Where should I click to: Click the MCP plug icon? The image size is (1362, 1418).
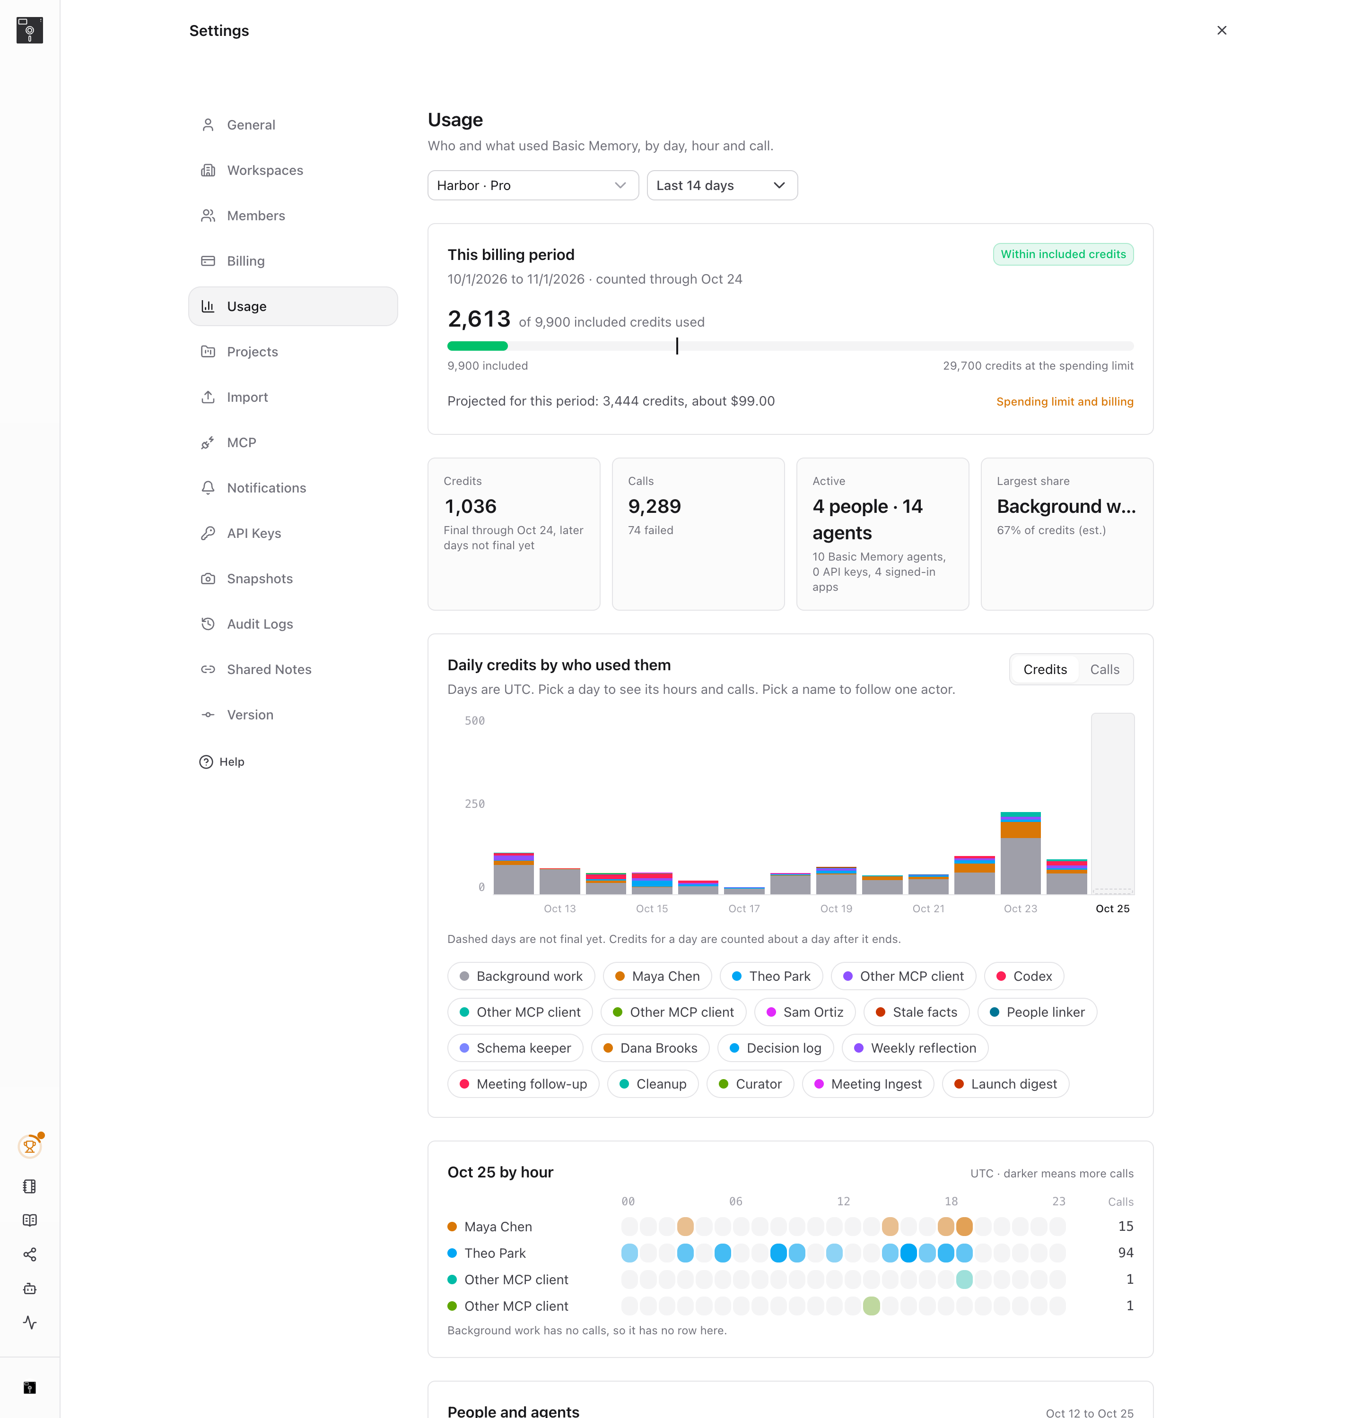pyautogui.click(x=208, y=443)
